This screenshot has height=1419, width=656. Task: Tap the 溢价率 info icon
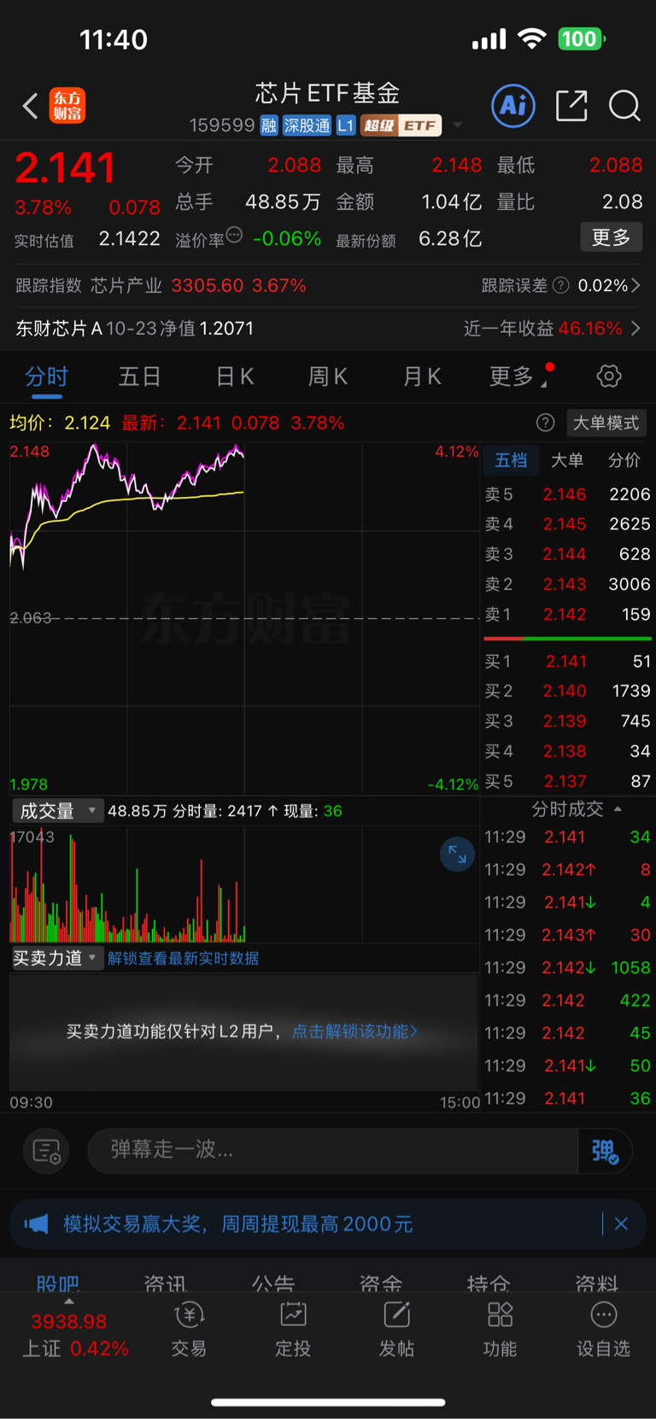tap(234, 235)
